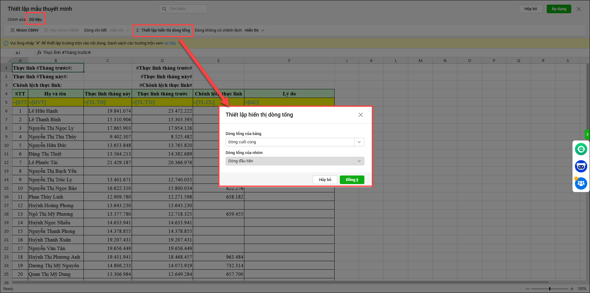Open the tại đây merge fields link

(x=170, y=43)
